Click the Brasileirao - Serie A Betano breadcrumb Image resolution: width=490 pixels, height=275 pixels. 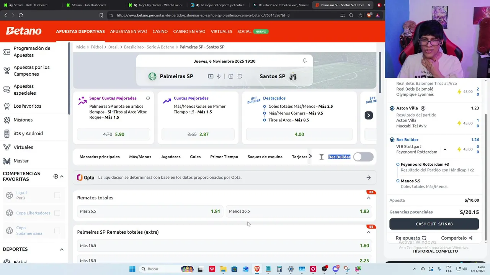(149, 47)
